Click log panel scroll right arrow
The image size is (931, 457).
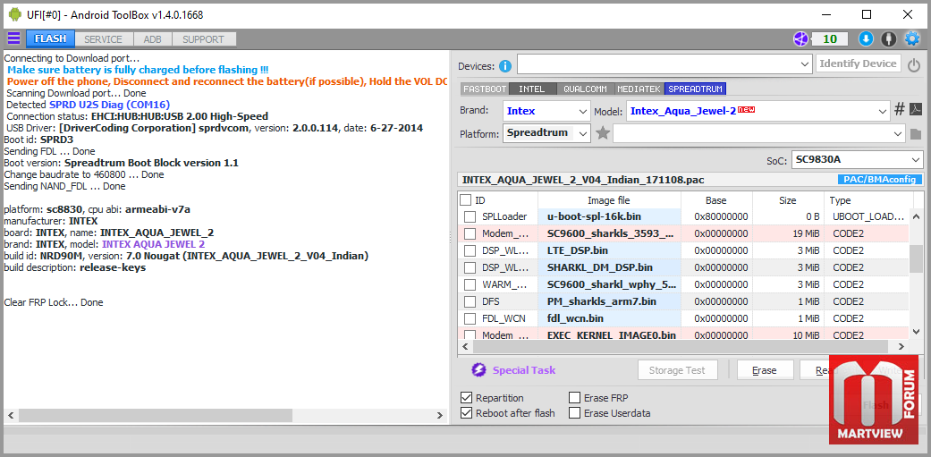tap(439, 416)
